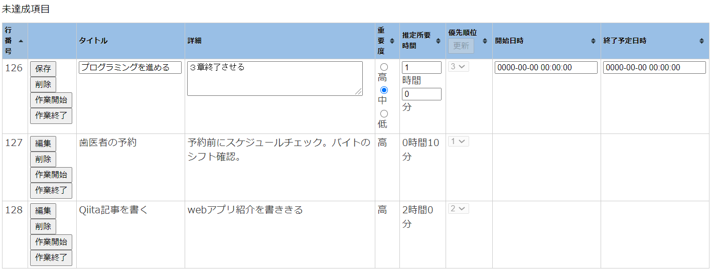The image size is (714, 271).
Task: Sort by 重要度 column arrows
Action: (392, 41)
